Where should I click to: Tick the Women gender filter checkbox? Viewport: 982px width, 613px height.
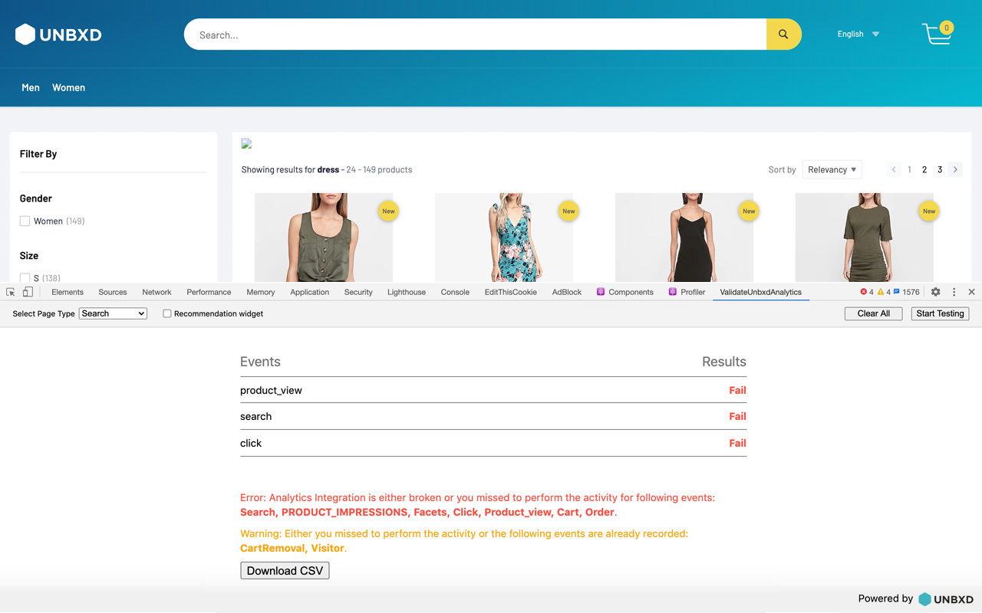[x=25, y=221]
